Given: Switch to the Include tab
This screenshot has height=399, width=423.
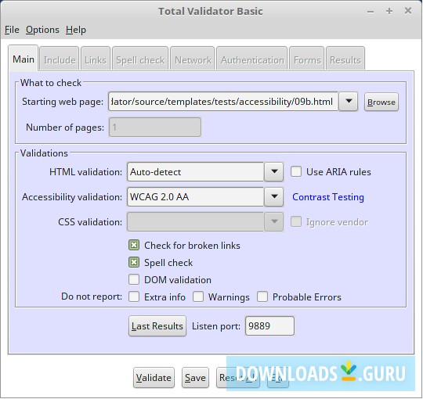Looking at the screenshot, I should click(x=60, y=59).
